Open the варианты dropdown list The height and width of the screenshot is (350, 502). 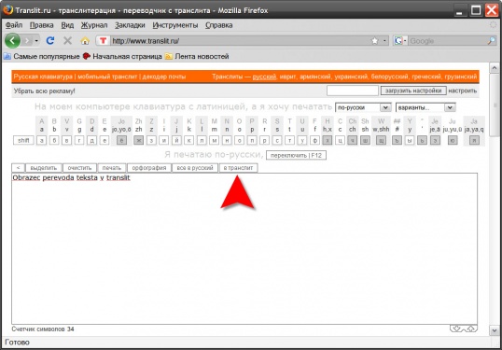pos(425,107)
